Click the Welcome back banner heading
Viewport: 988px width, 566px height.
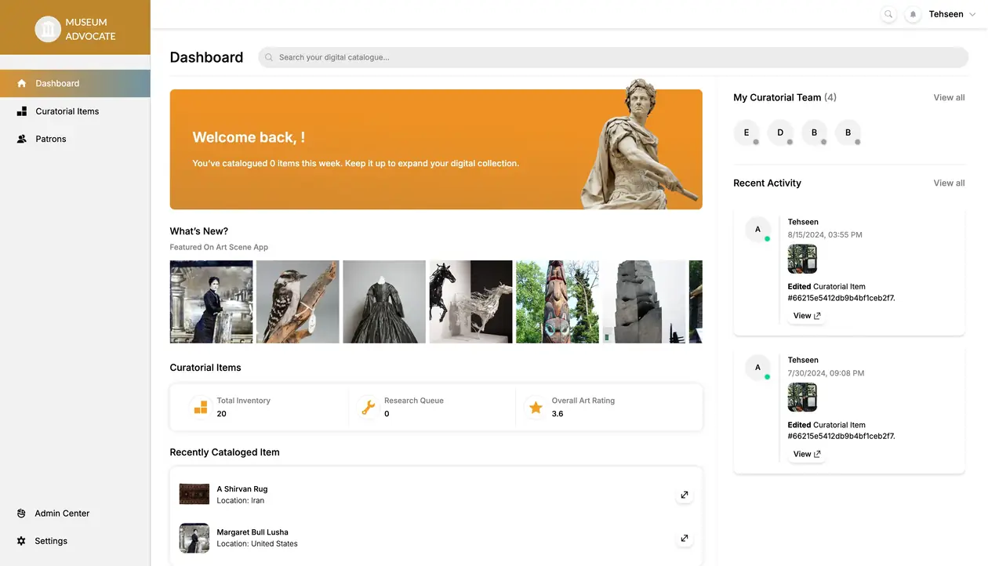coord(249,137)
